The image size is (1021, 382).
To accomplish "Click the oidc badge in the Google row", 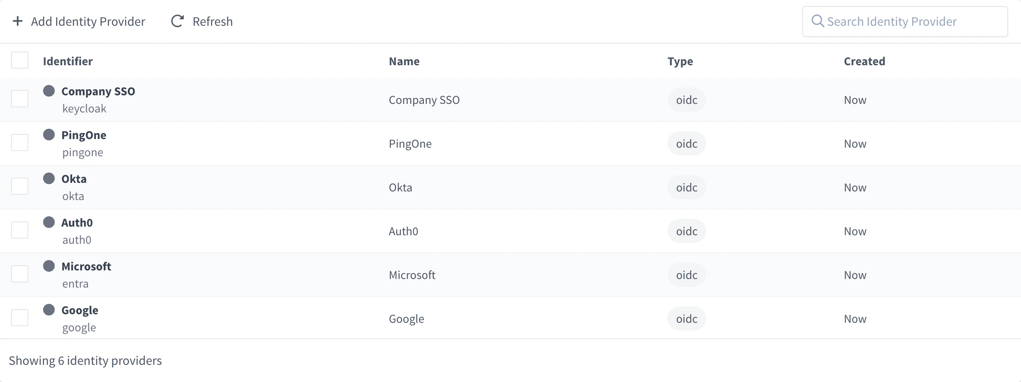I will pyautogui.click(x=686, y=318).
